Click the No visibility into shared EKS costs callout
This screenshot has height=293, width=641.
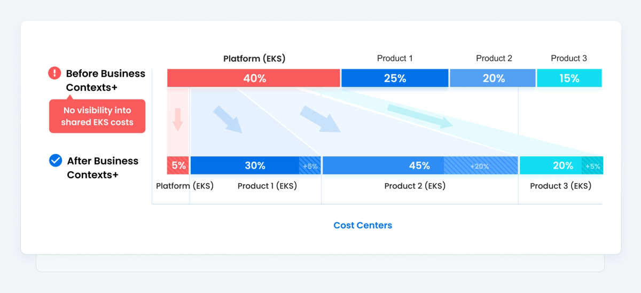[97, 116]
